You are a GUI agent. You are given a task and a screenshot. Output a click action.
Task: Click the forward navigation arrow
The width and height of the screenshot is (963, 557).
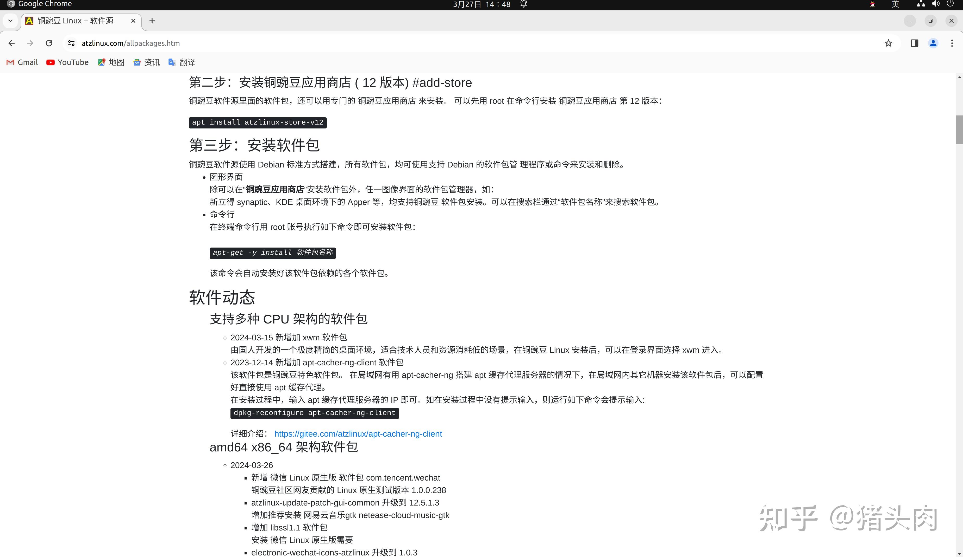point(30,43)
